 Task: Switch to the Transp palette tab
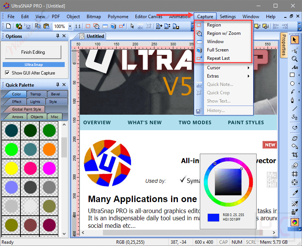tap(36, 94)
